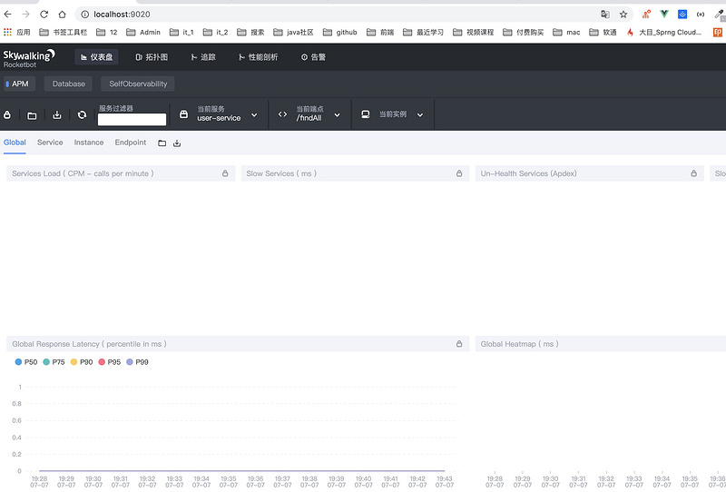Click the refresh sync icon in toolbar

pos(82,114)
